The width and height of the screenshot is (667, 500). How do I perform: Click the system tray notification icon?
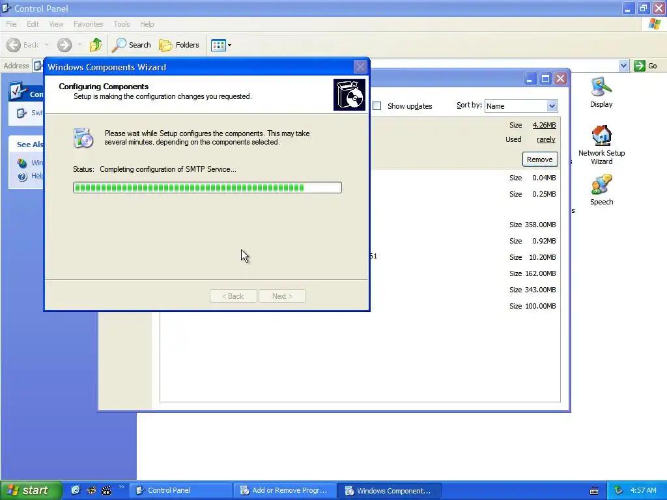point(619,491)
